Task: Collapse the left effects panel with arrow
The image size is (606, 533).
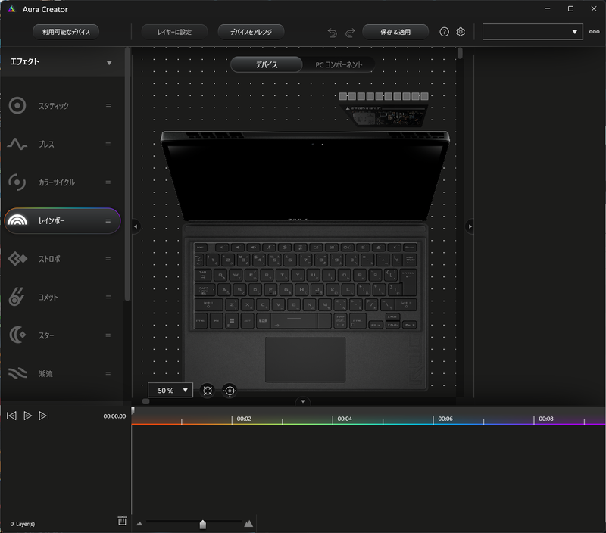Action: point(136,226)
